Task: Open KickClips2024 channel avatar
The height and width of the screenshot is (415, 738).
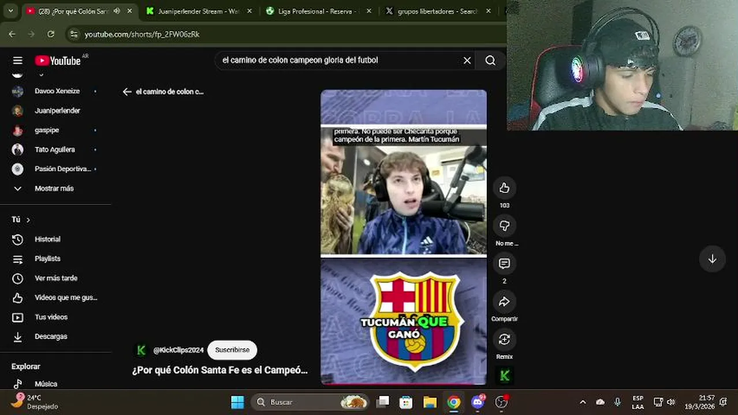Action: click(141, 350)
